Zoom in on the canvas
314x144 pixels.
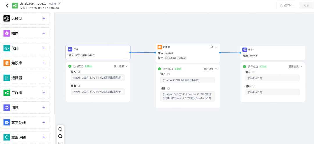pos(60,129)
